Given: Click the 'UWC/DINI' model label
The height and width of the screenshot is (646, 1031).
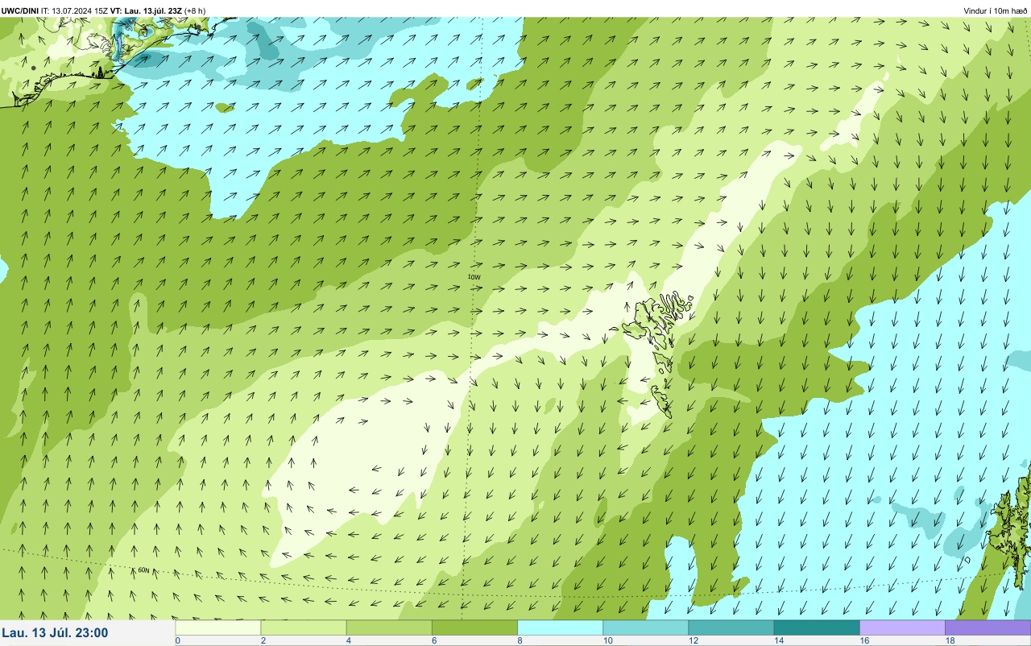Looking at the screenshot, I should 20,10.
